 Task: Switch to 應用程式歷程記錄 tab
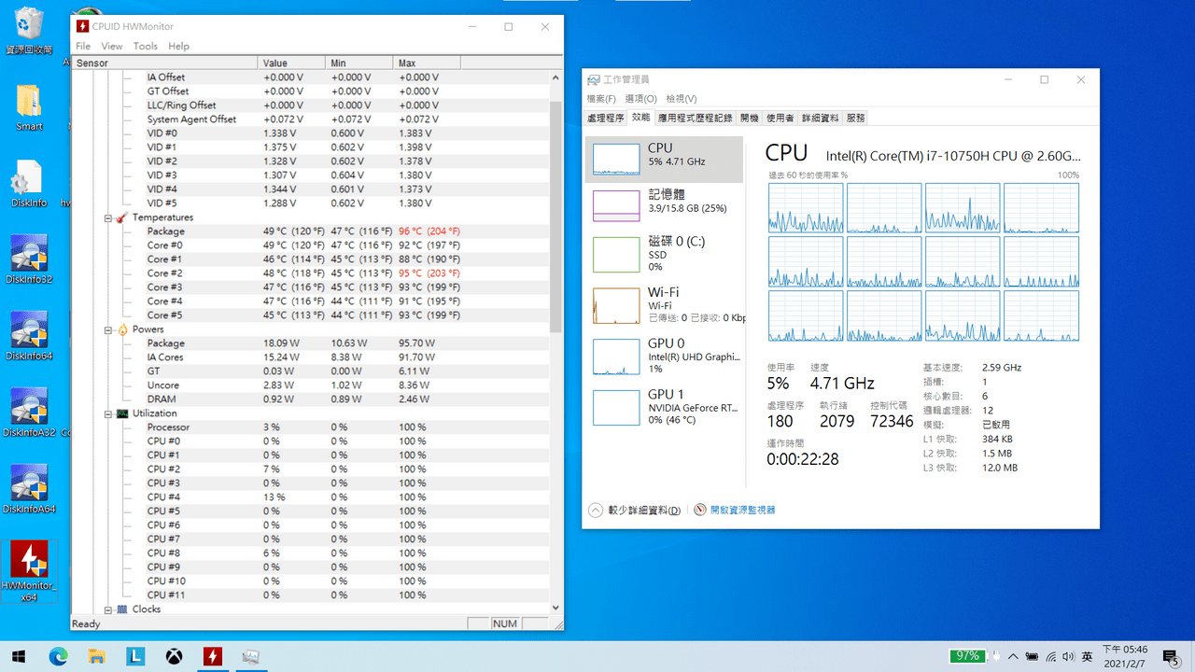pos(696,119)
